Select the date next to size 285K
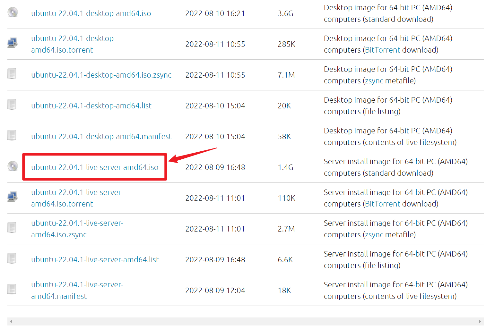 click(215, 44)
